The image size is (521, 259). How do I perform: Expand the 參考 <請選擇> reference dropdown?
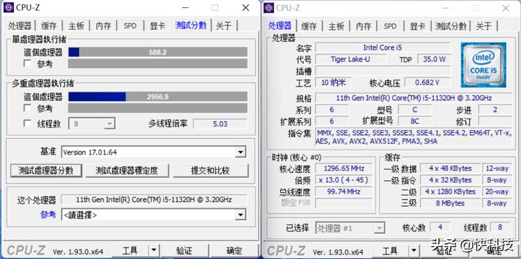(x=154, y=215)
